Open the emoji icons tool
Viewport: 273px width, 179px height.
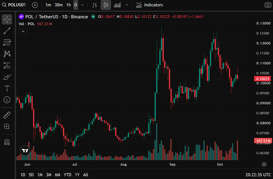(7, 100)
